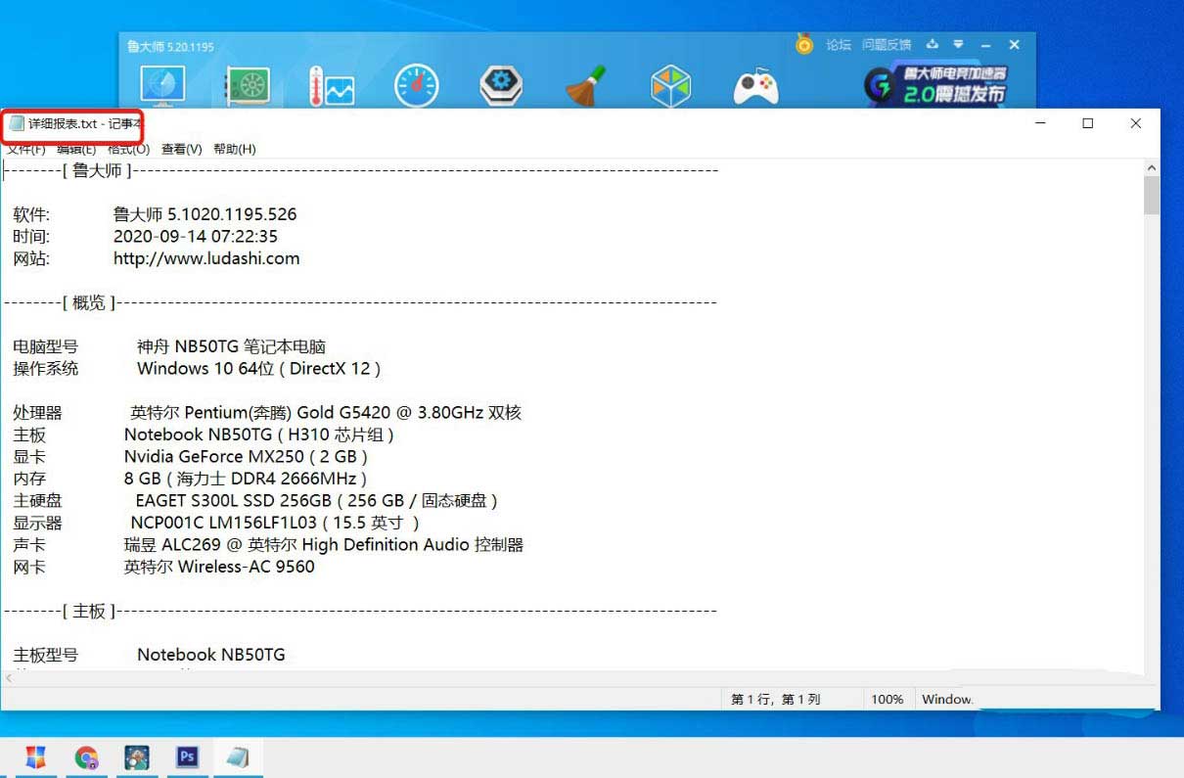
Task: Click the "神舟 NB50TG 笔记本电脑" text
Action: (231, 346)
